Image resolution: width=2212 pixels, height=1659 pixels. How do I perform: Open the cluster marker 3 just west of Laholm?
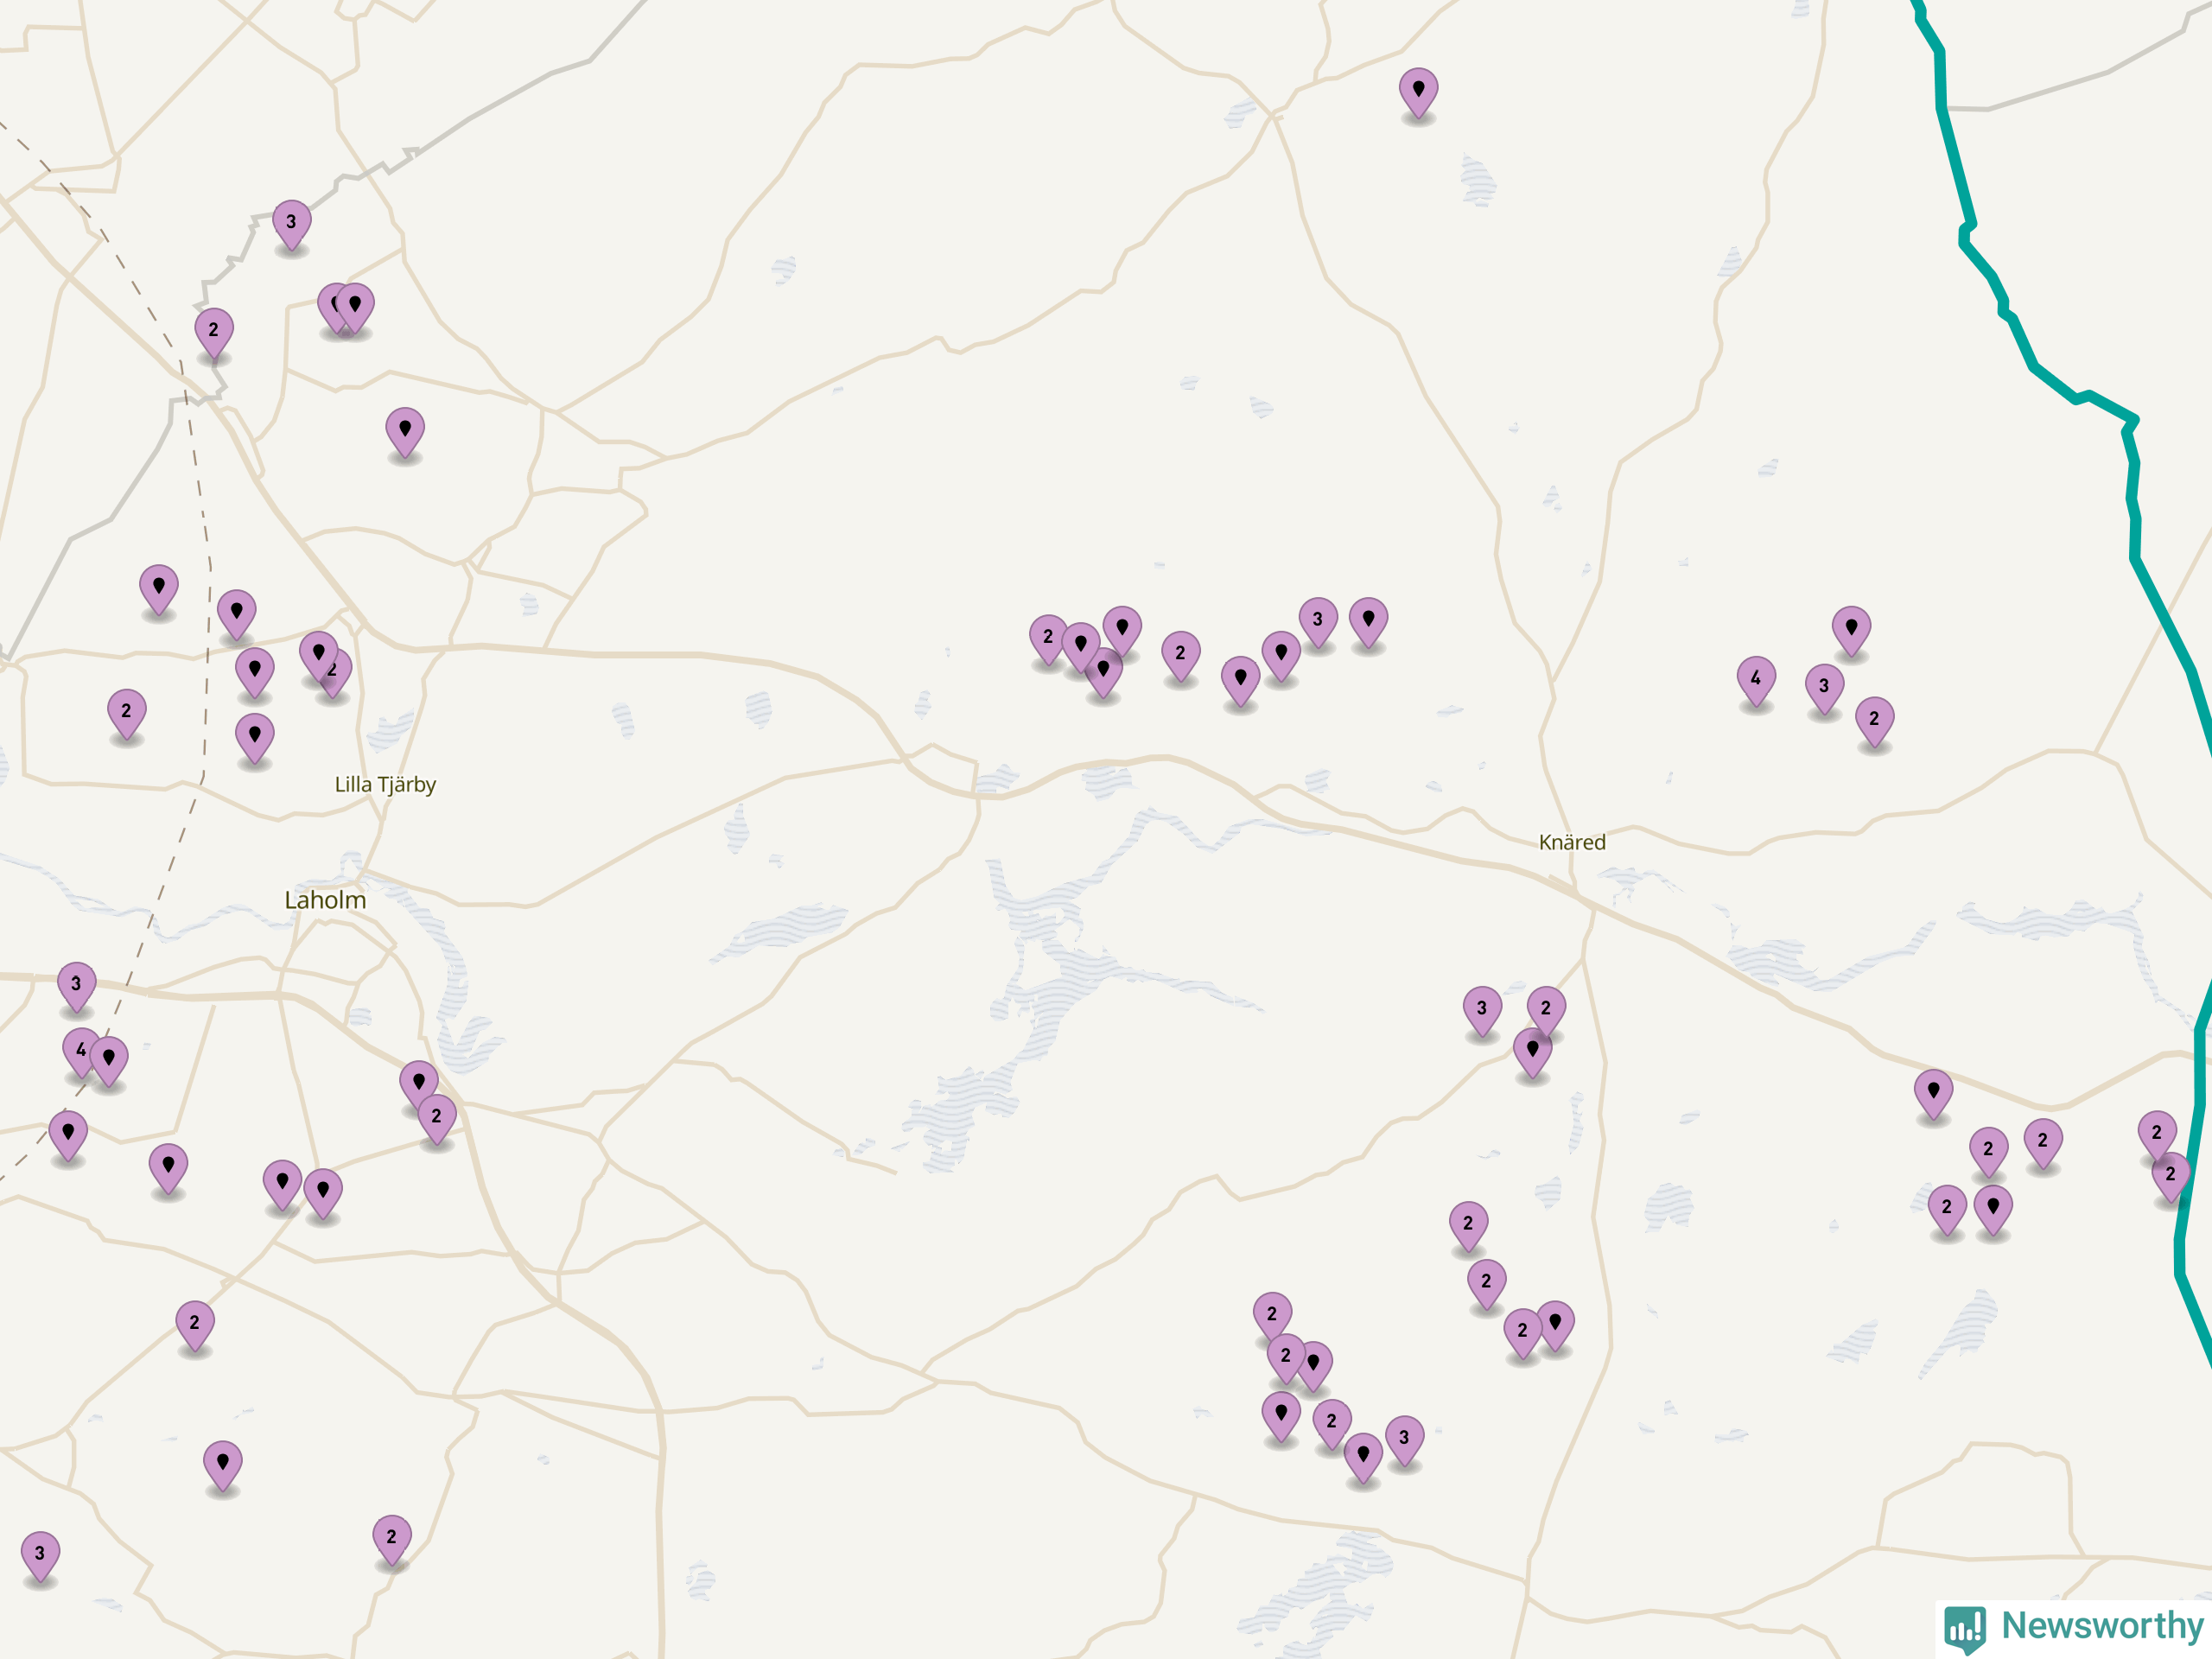(76, 987)
